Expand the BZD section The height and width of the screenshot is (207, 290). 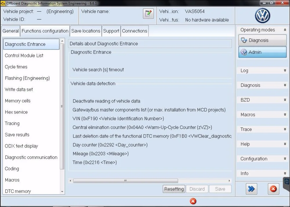pyautogui.click(x=285, y=100)
